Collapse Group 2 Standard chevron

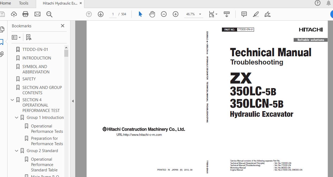16,151
